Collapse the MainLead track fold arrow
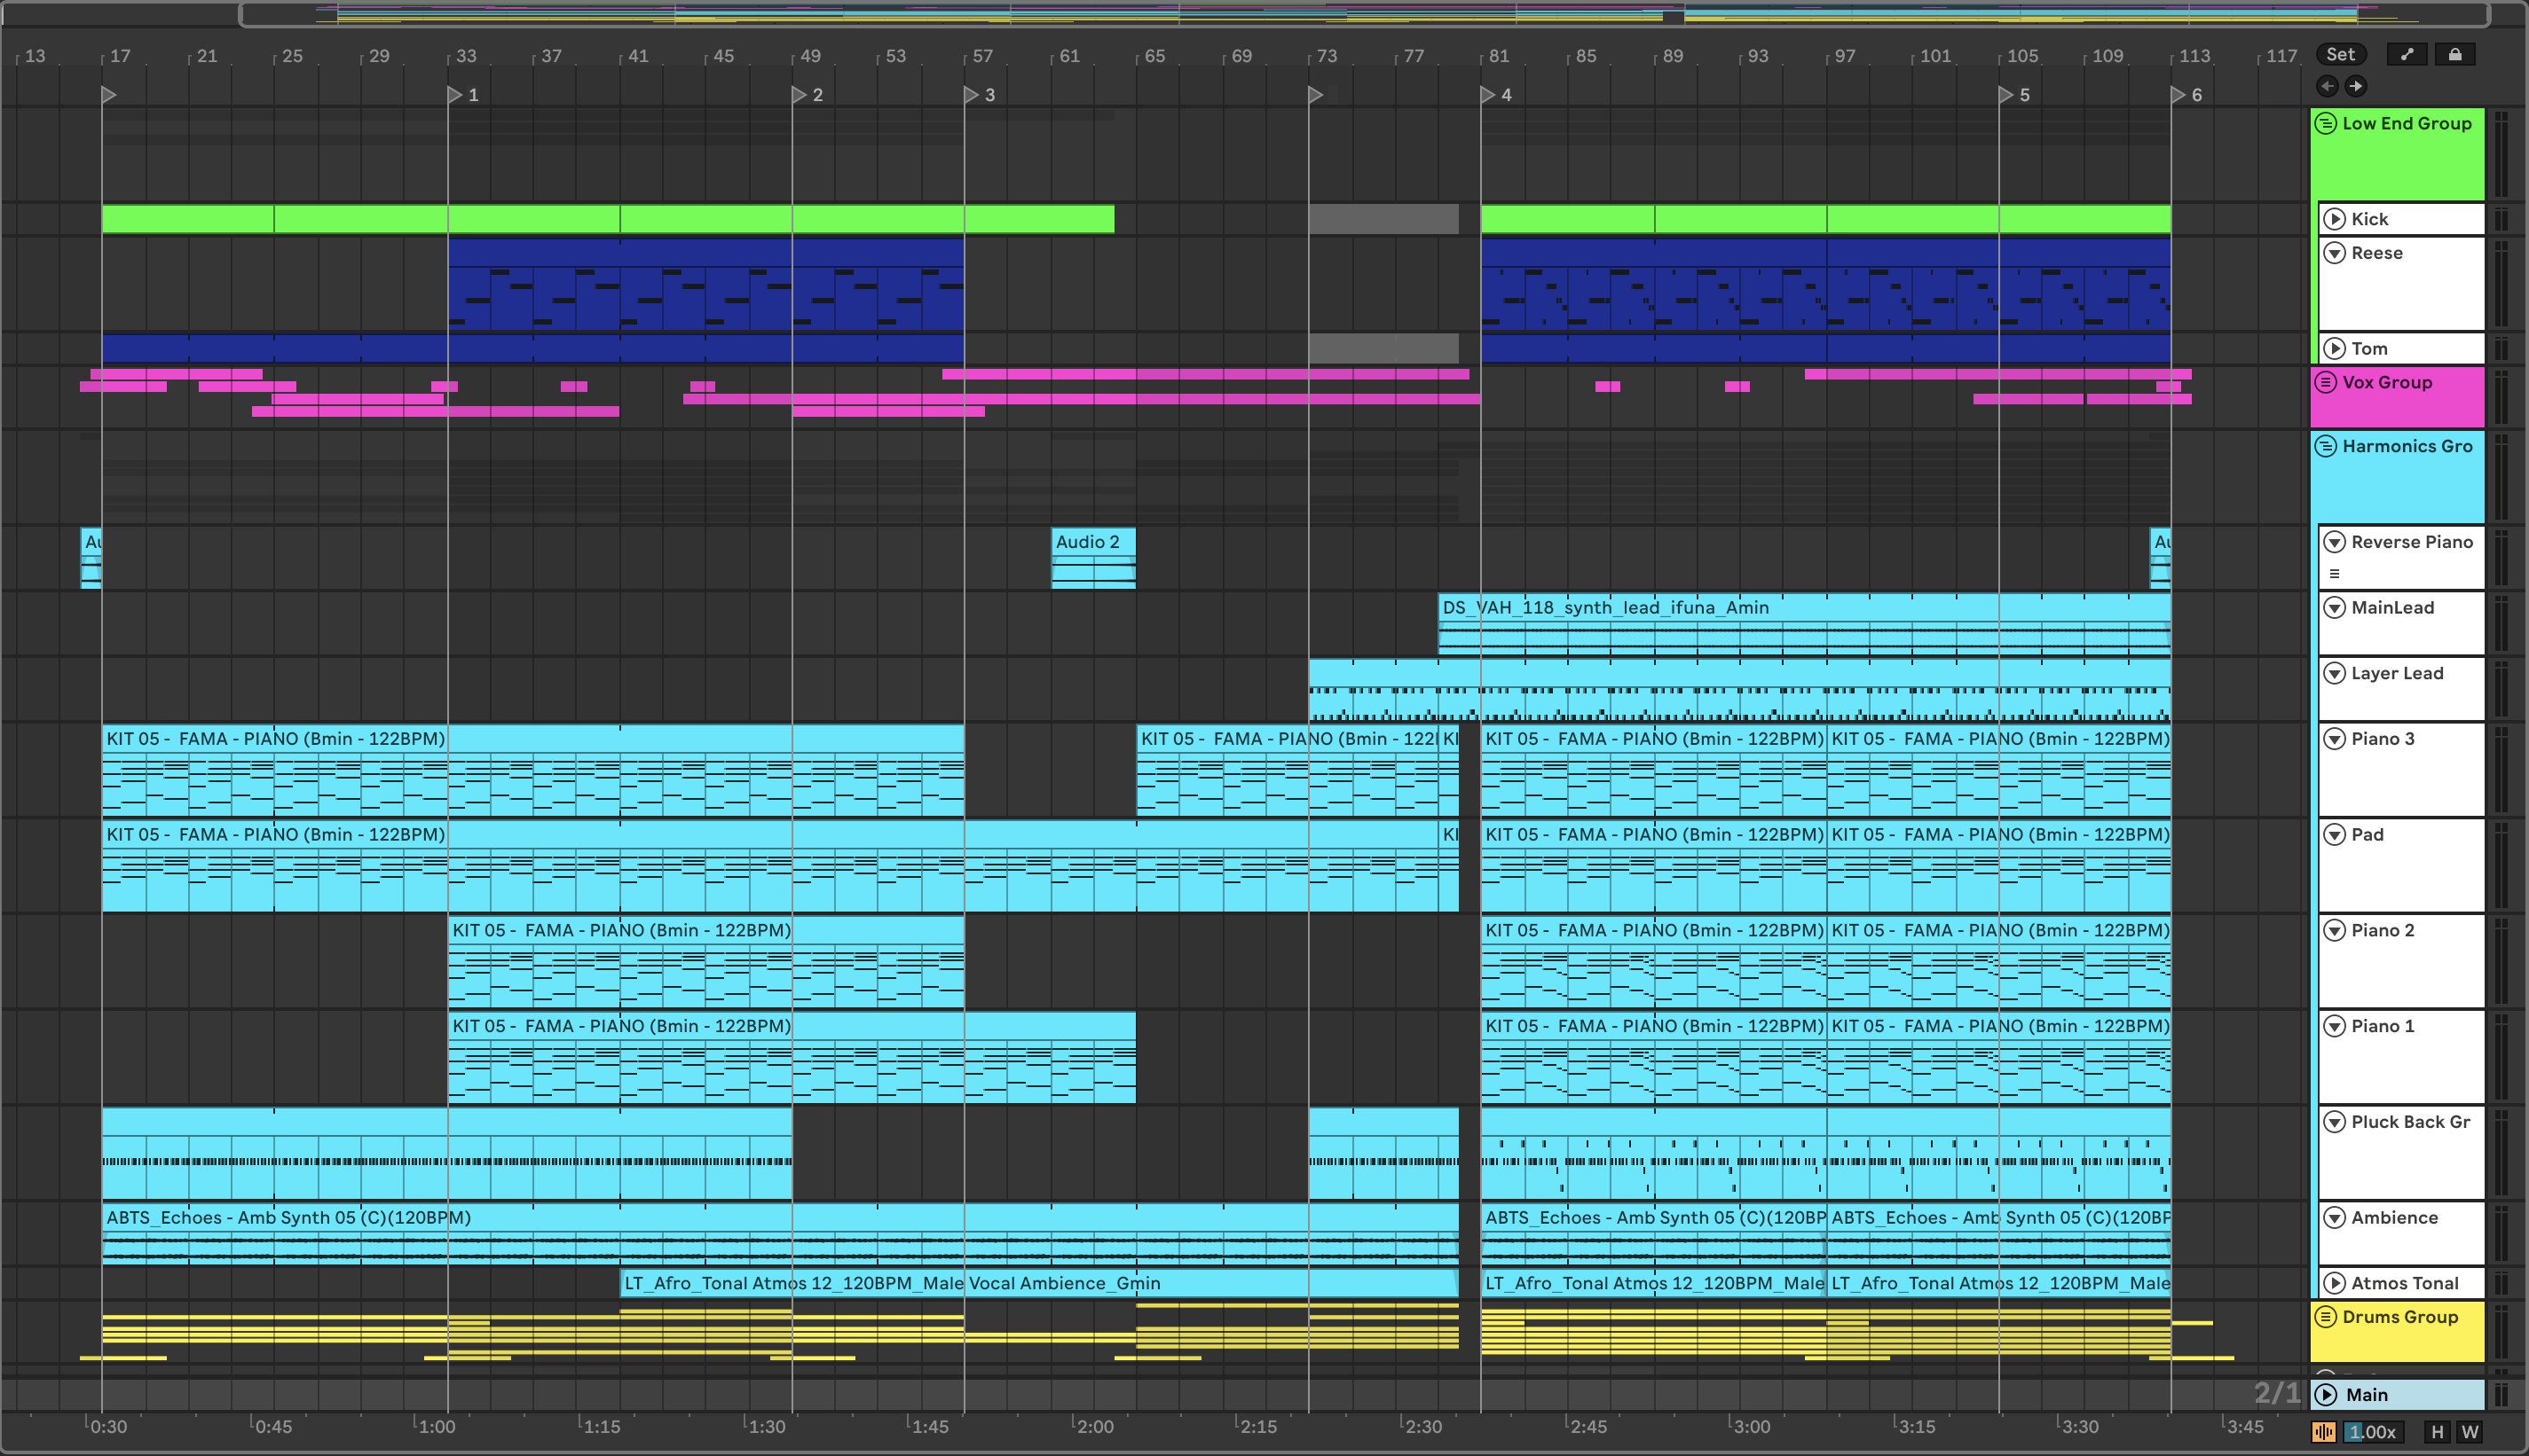Screen dimensions: 2529x1456 (2334, 608)
